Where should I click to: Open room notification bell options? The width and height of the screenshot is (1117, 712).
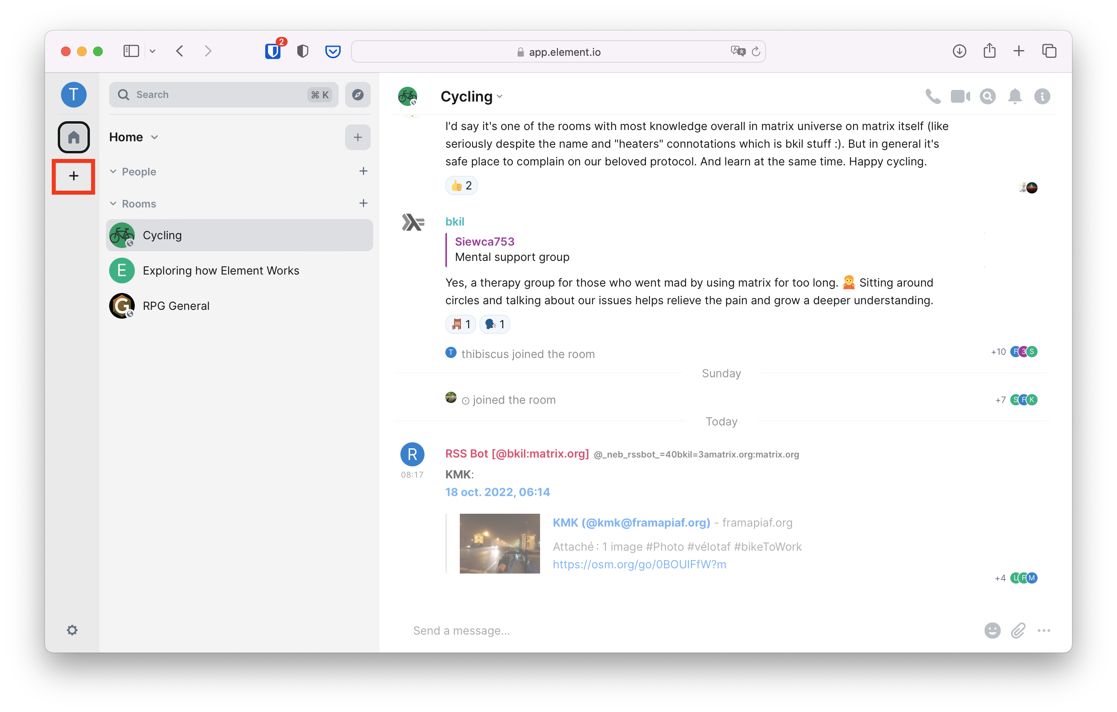pyautogui.click(x=1015, y=96)
